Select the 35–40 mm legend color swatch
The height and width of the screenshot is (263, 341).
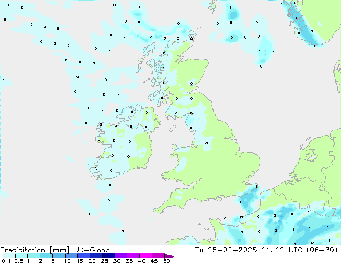point(133,256)
